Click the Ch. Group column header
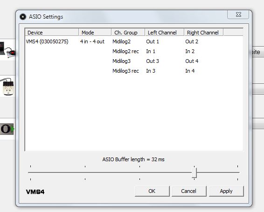 128,32
